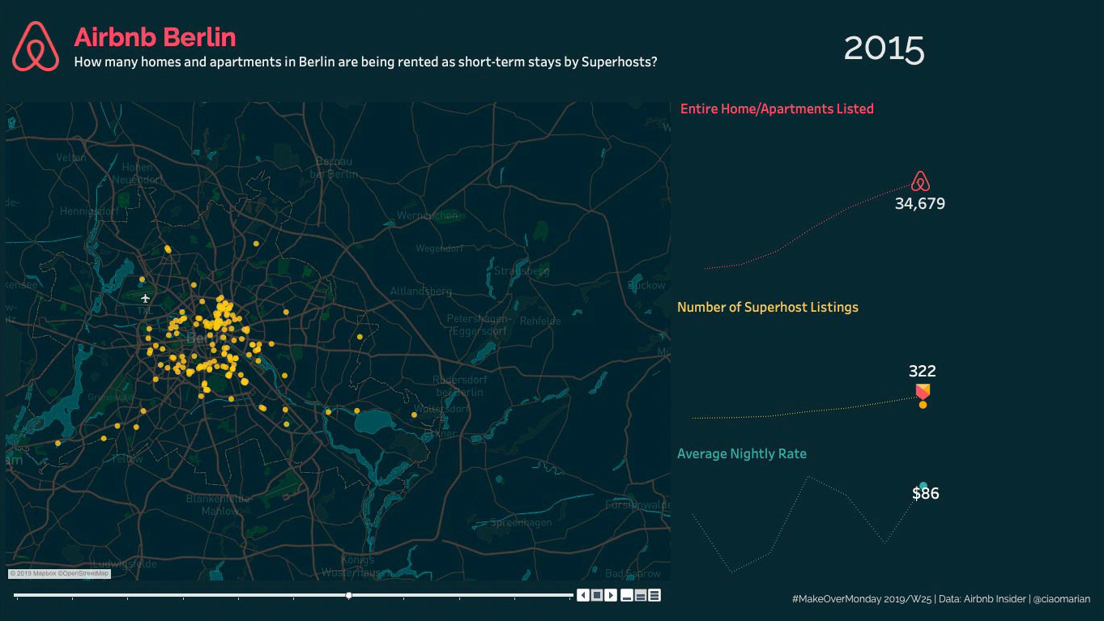Click the Airbnb Berlin dashboard title

(x=155, y=37)
